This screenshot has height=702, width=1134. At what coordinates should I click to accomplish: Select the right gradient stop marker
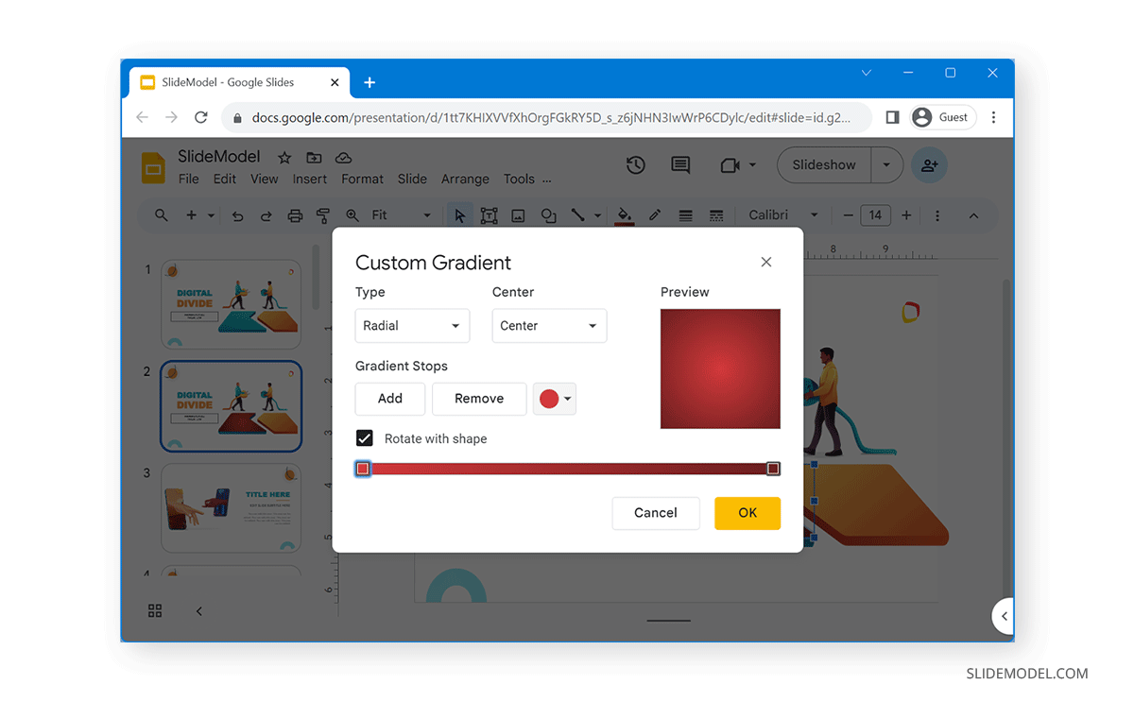[x=773, y=468]
